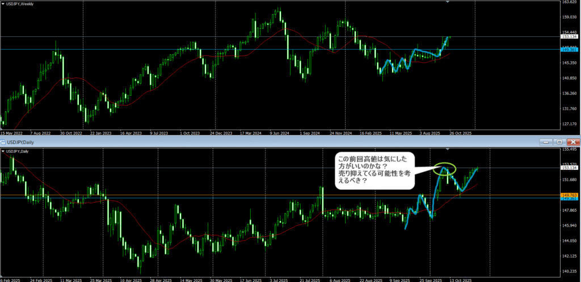The height and width of the screenshot is (282, 581).
Task: Click the small arrow beside USDJPY,Daily label
Action: [3, 151]
